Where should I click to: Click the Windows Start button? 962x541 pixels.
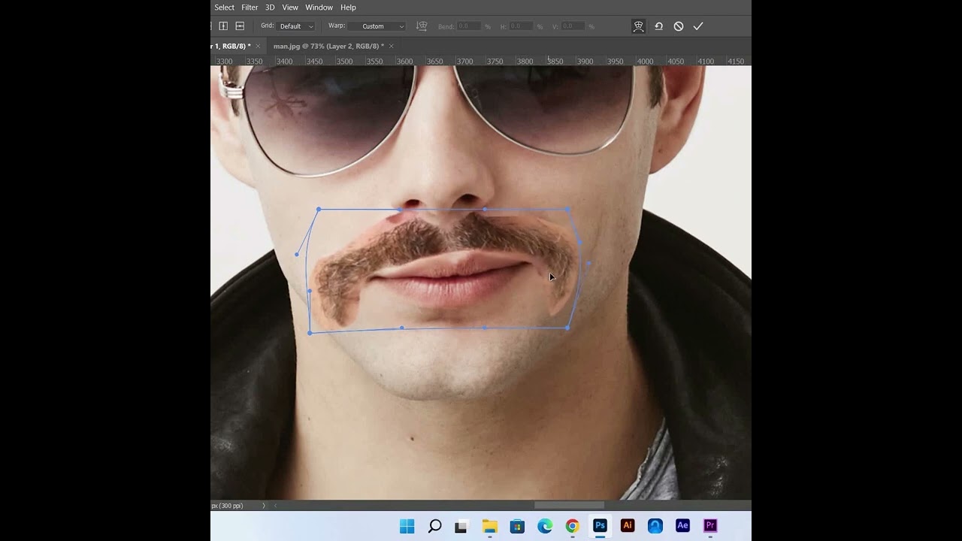(407, 526)
